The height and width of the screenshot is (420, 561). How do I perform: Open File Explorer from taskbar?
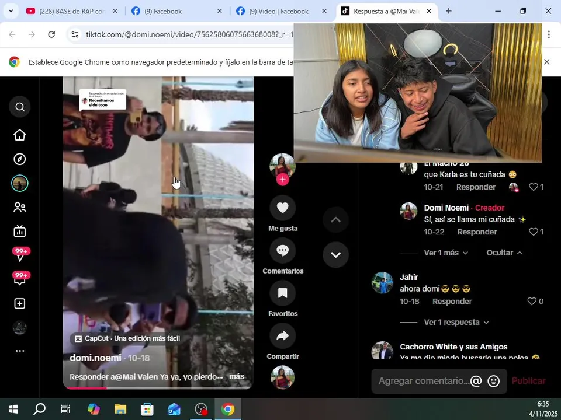120,409
